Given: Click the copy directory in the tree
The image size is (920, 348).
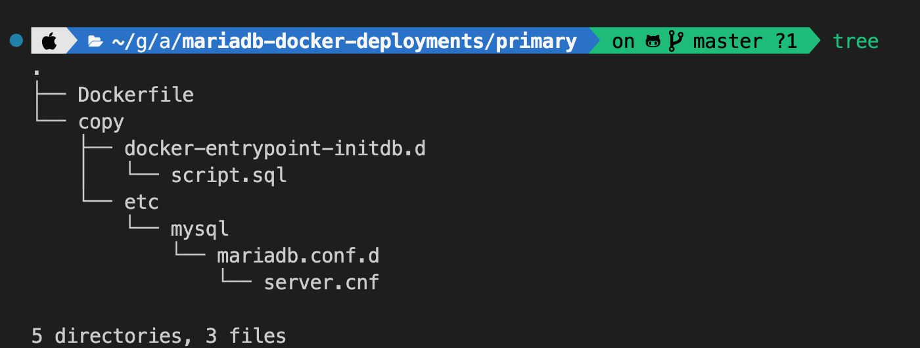Looking at the screenshot, I should coord(101,123).
